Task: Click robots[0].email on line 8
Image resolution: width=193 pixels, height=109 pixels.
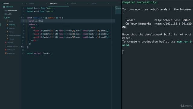Action: (x=98, y=31)
